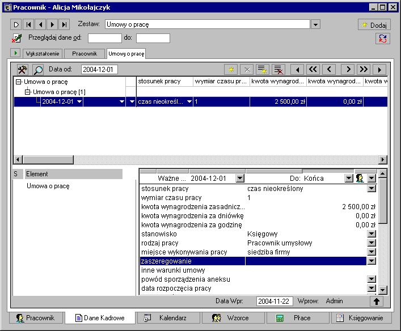Click the person icon next to Końca
This screenshot has width=401, height=331.
pyautogui.click(x=360, y=178)
